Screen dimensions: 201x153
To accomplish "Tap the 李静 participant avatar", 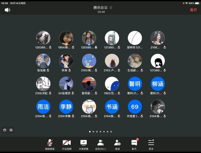I will coord(66,107).
